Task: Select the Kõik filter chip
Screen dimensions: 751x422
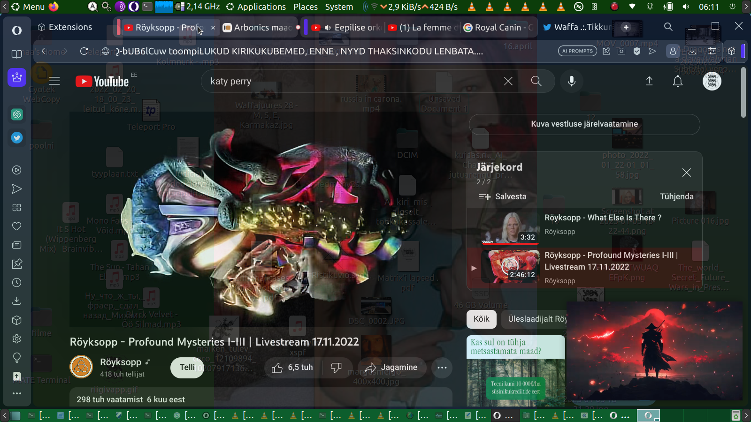Action: tap(482, 319)
